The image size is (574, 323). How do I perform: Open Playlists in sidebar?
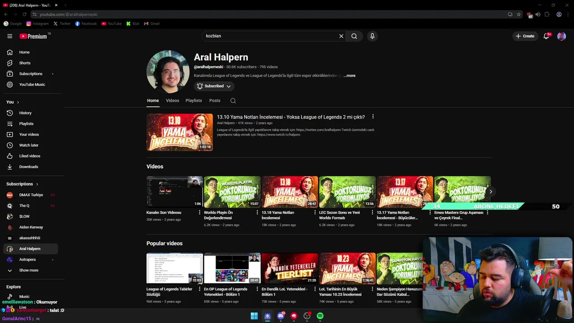pos(30,124)
